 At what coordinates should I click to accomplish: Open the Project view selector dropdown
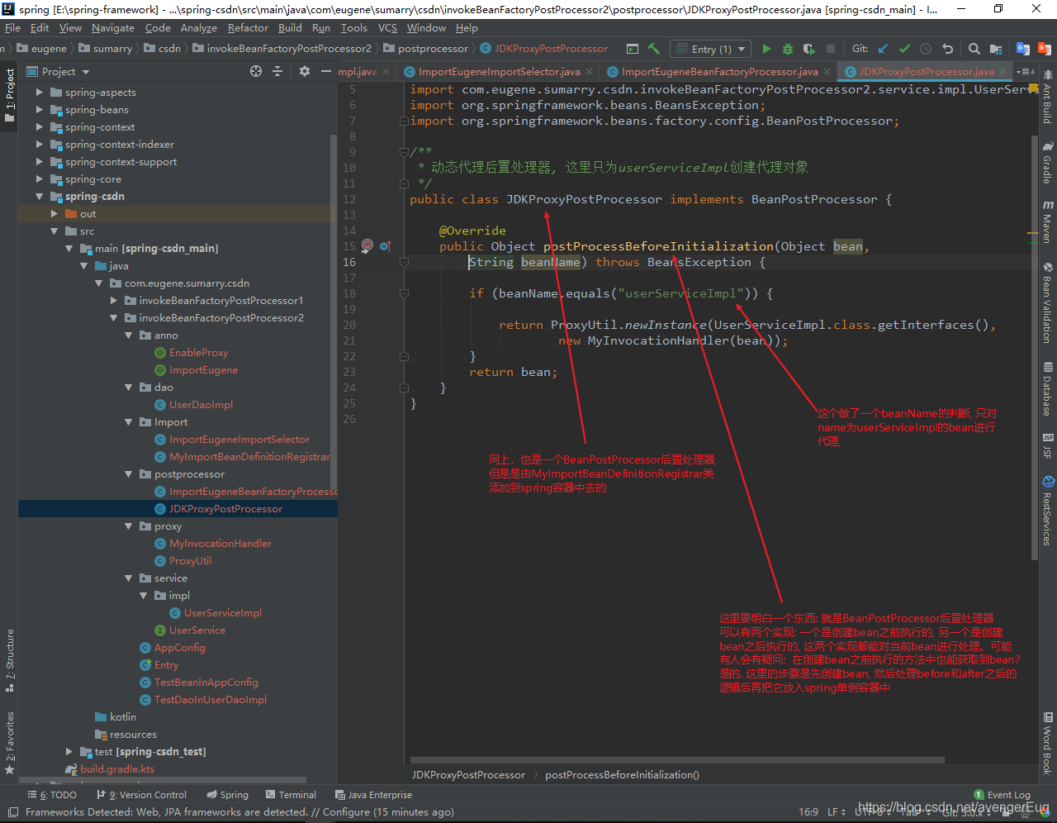(x=58, y=72)
